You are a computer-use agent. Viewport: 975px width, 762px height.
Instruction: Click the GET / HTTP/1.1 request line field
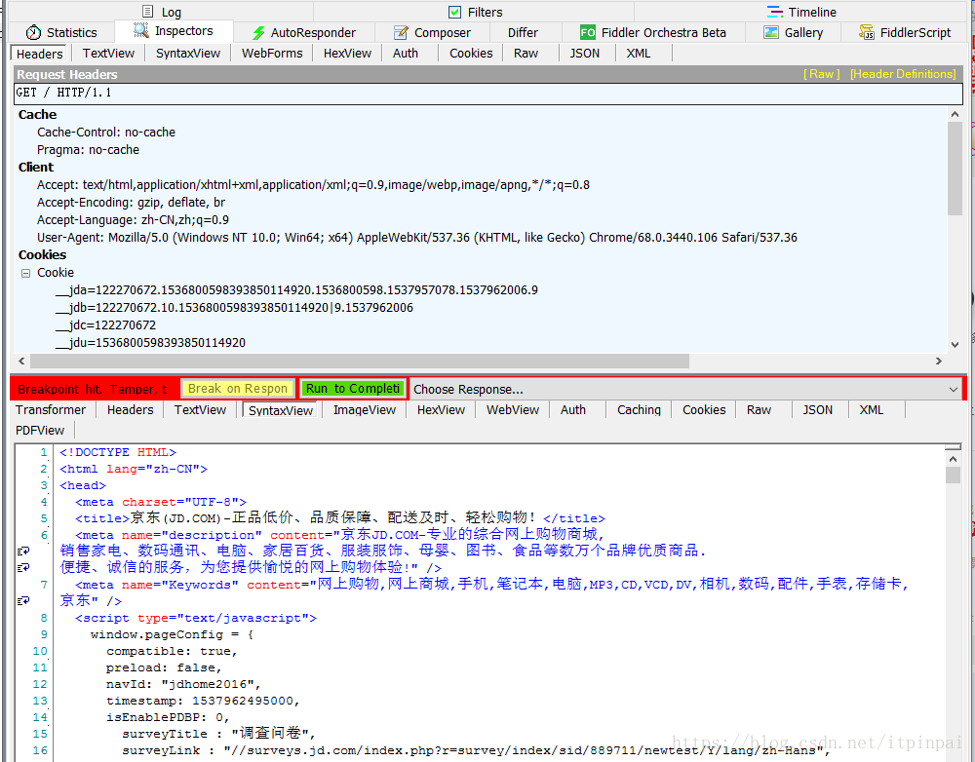pos(488,93)
